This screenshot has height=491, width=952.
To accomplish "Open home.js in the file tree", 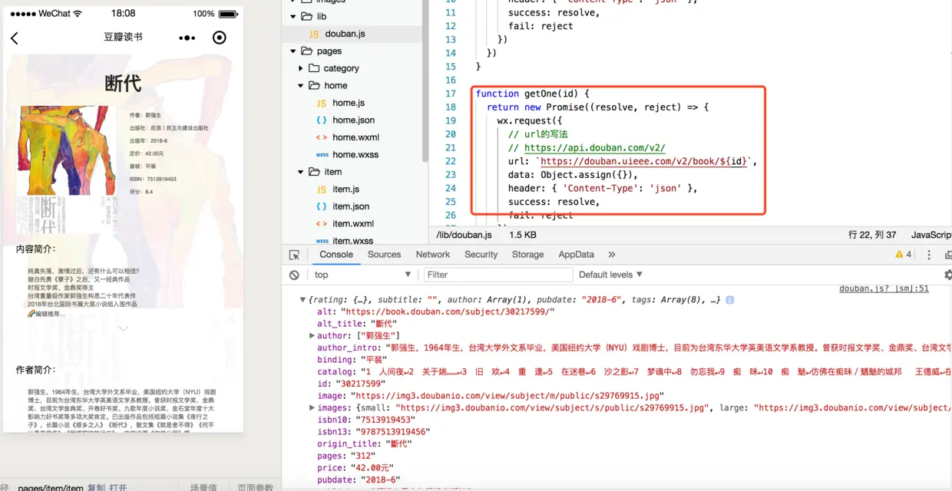I will [x=348, y=103].
